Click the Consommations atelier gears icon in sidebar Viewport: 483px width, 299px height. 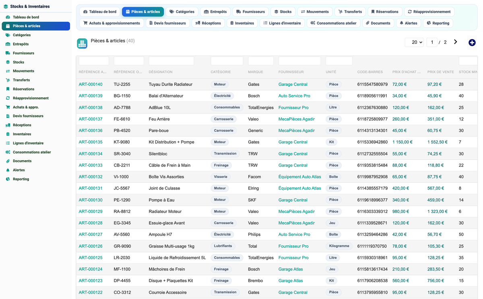pyautogui.click(x=8, y=152)
